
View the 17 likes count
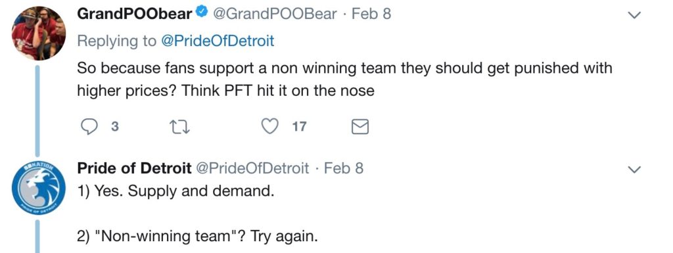tap(300, 127)
